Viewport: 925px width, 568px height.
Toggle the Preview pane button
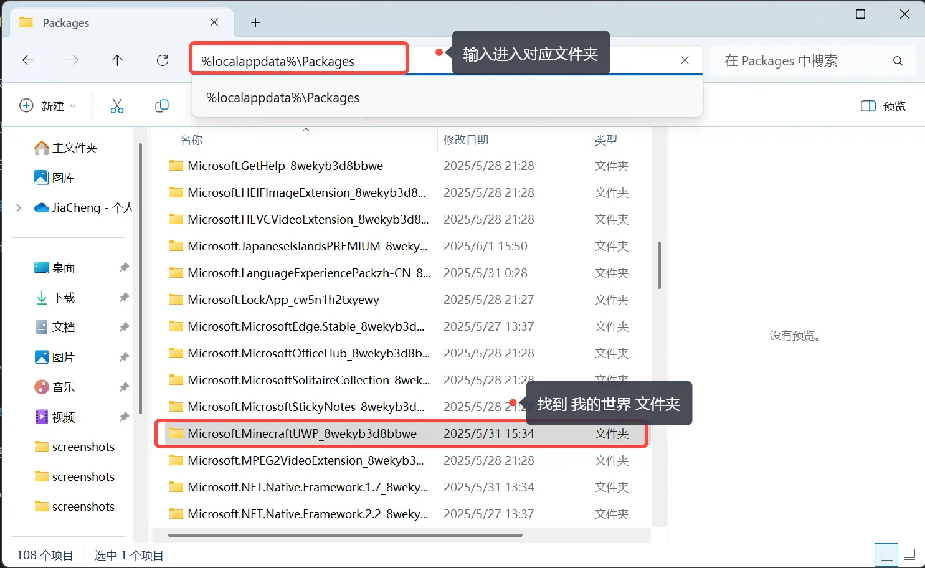883,106
